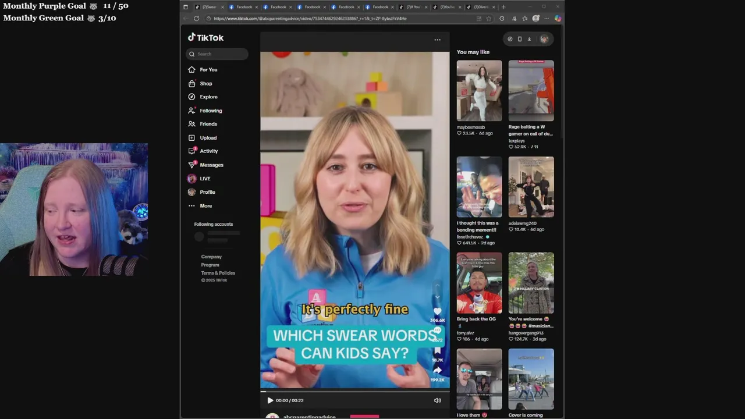Click the TikTok account avatar at top right

click(x=544, y=39)
